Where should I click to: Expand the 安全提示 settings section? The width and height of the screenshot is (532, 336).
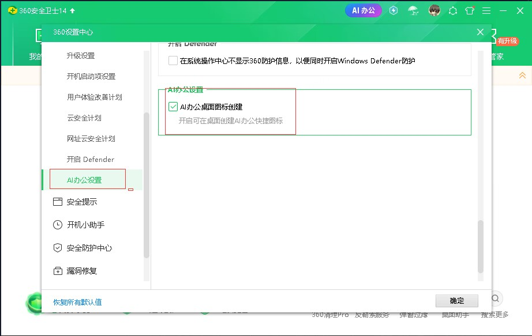coord(81,202)
